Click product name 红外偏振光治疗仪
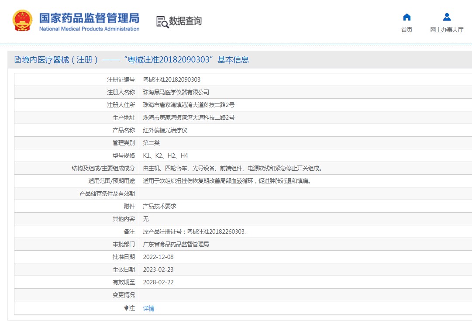The image size is (472, 328). tap(165, 130)
